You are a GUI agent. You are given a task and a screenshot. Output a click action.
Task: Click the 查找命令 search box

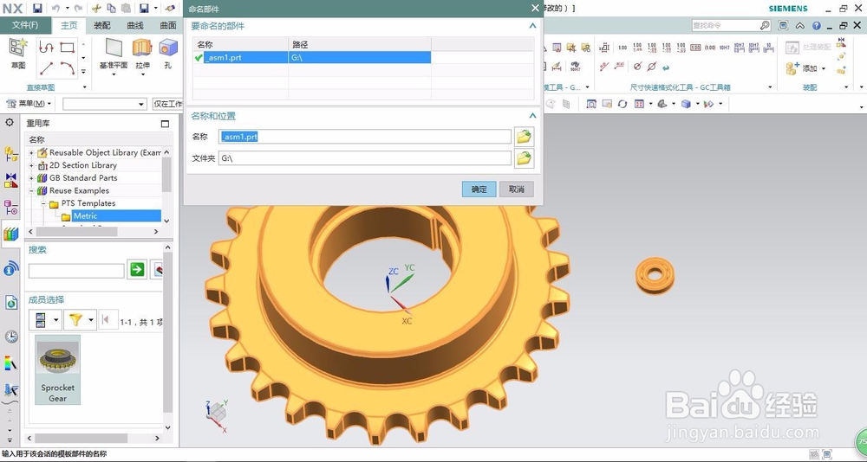pos(731,25)
